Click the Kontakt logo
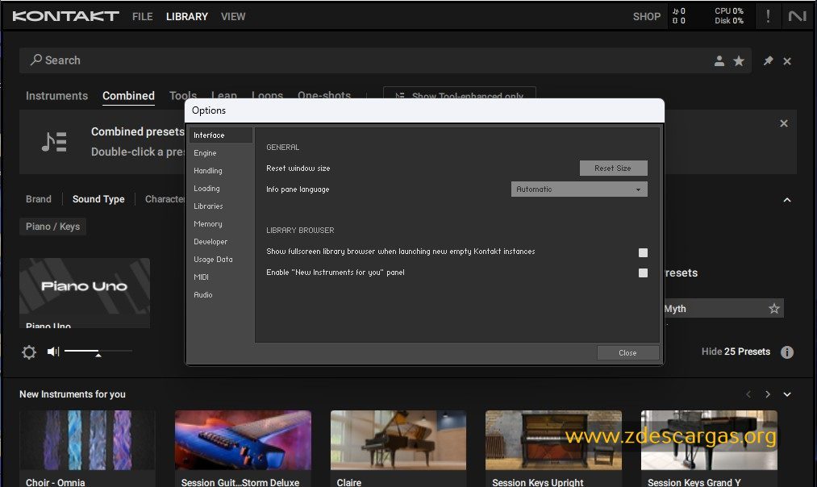Image resolution: width=817 pixels, height=487 pixels. 65,16
